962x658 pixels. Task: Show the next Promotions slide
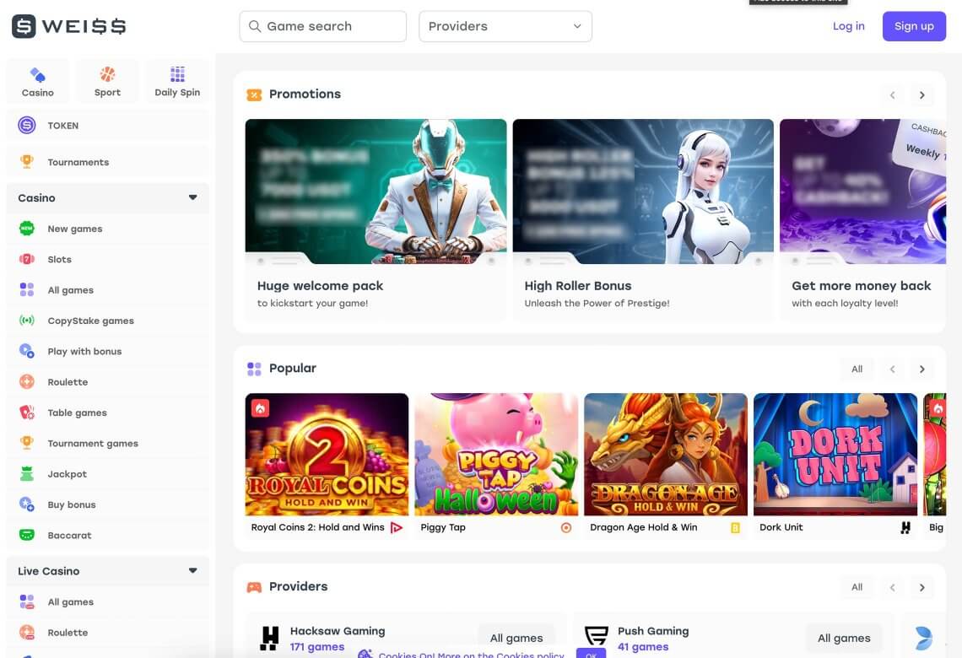(x=921, y=95)
